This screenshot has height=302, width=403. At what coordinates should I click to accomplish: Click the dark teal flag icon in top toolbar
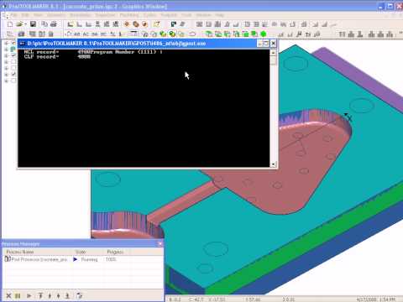point(174,24)
